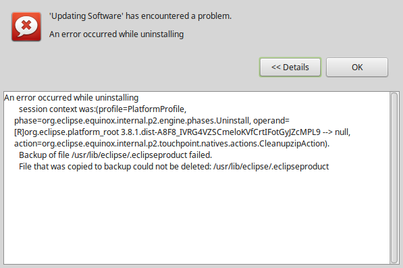
Task: Dismiss the dialog with the OK button
Action: click(357, 67)
